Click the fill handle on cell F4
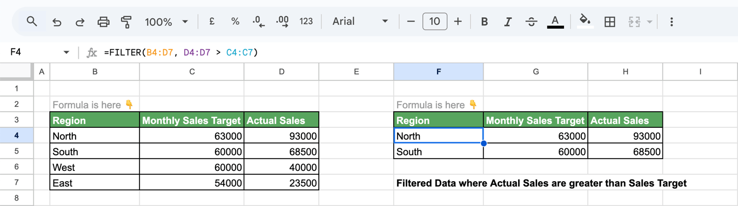 click(484, 143)
